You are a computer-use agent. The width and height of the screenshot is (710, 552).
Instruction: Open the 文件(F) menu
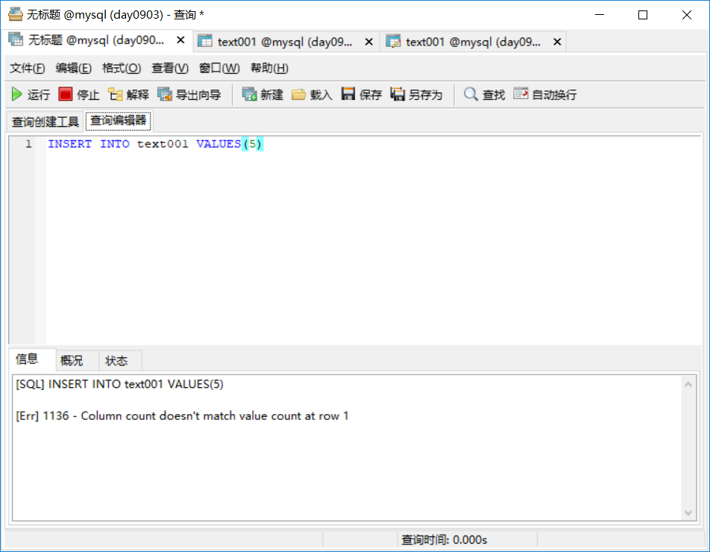[x=27, y=68]
